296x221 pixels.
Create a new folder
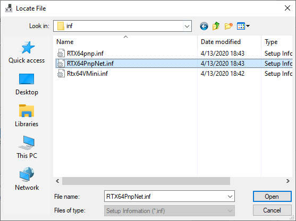pyautogui.click(x=229, y=26)
